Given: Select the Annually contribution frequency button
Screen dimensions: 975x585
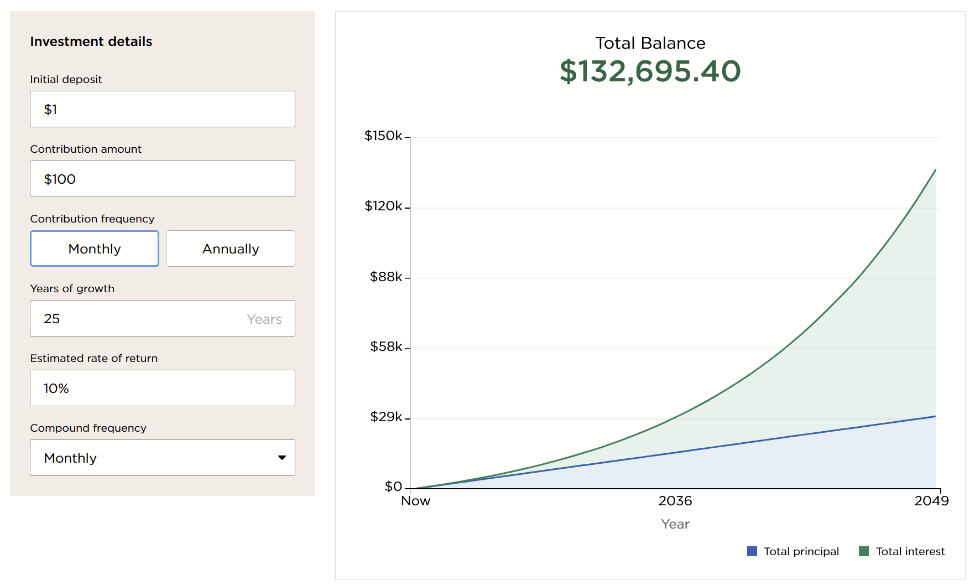Looking at the screenshot, I should [x=231, y=249].
